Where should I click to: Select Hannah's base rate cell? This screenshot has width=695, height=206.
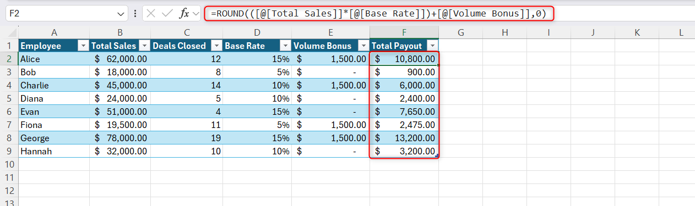coord(257,151)
